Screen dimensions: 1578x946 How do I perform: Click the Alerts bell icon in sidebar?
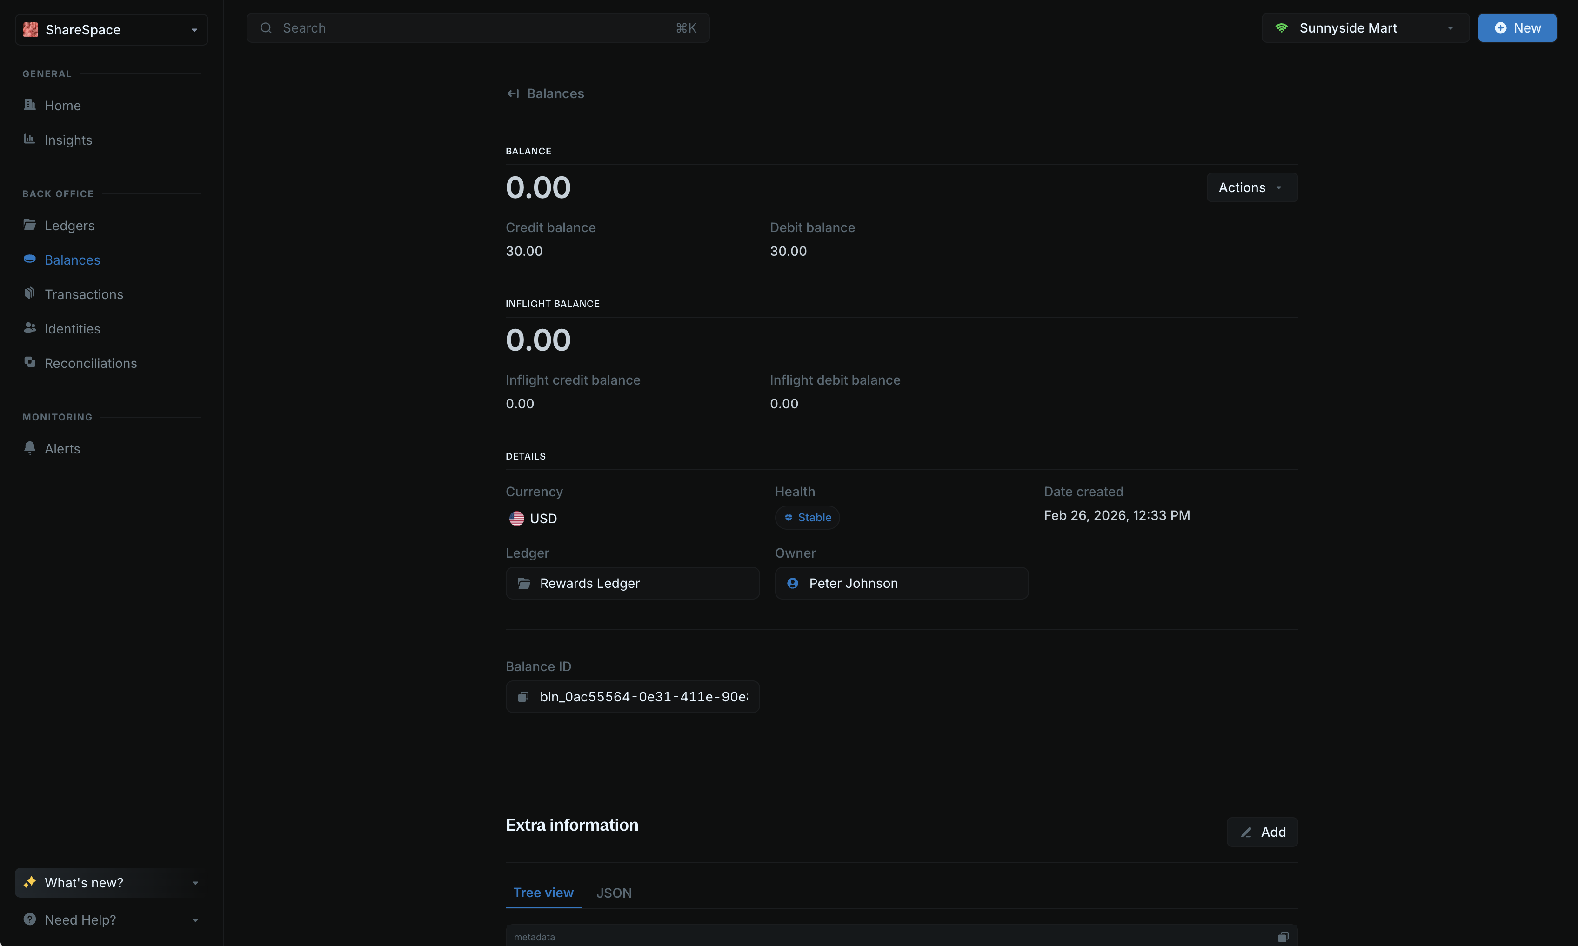coord(29,448)
